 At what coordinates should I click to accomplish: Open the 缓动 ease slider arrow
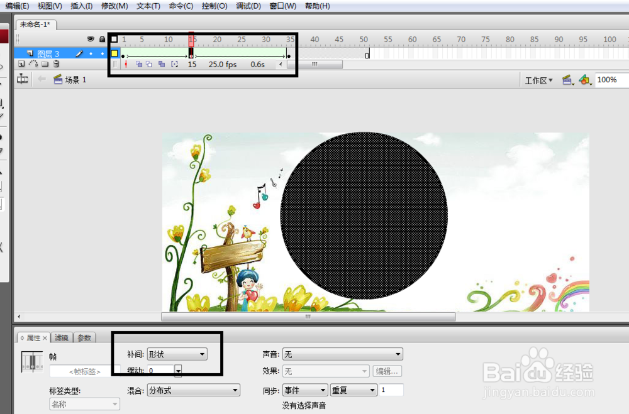pos(178,371)
